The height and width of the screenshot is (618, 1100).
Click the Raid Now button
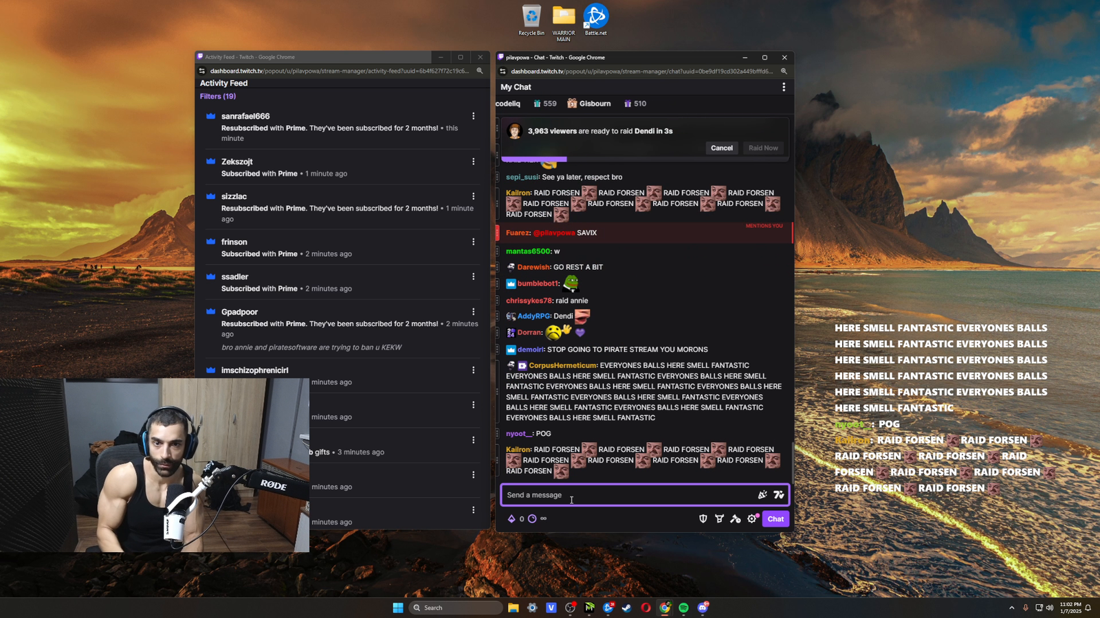pyautogui.click(x=763, y=148)
